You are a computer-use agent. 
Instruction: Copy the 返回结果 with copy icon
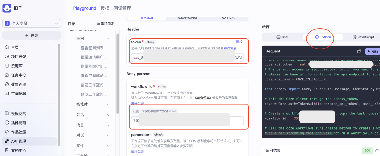377,151
